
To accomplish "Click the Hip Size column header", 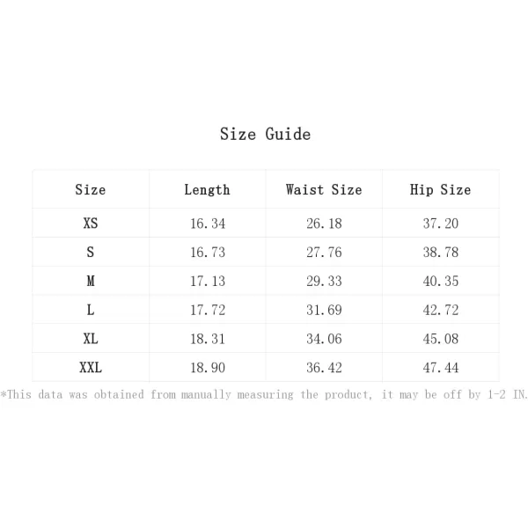I will tap(440, 190).
